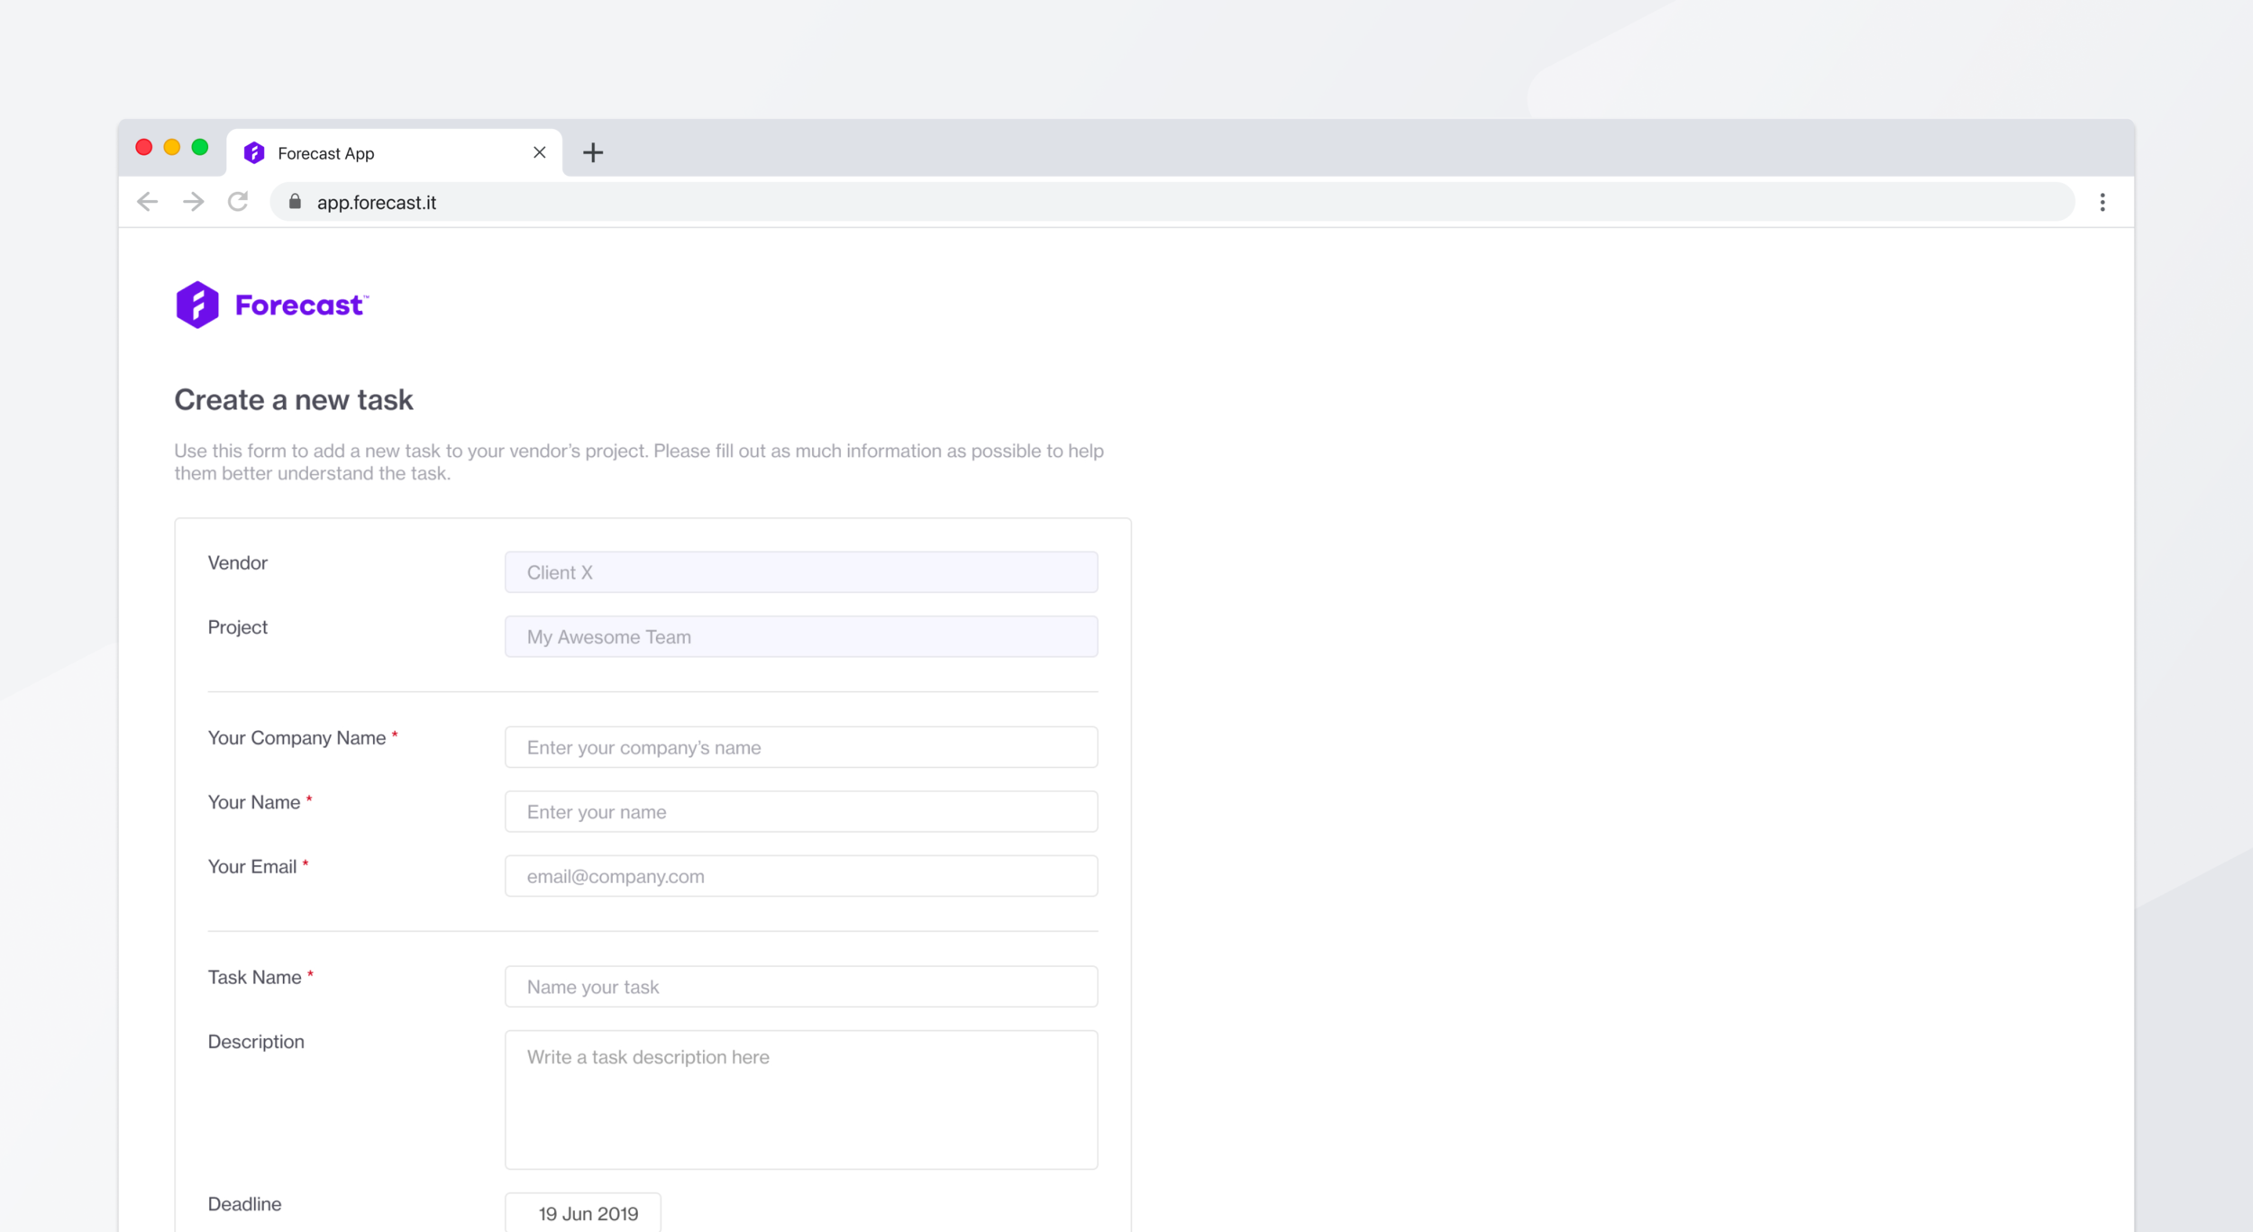The width and height of the screenshot is (2253, 1232).
Task: Reload the page with refresh icon
Action: pos(238,202)
